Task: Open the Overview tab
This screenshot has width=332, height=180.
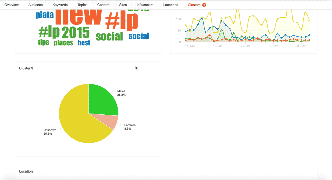Action: tap(11, 5)
